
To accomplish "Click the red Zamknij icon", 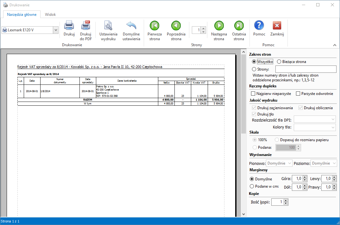I will click(x=277, y=26).
